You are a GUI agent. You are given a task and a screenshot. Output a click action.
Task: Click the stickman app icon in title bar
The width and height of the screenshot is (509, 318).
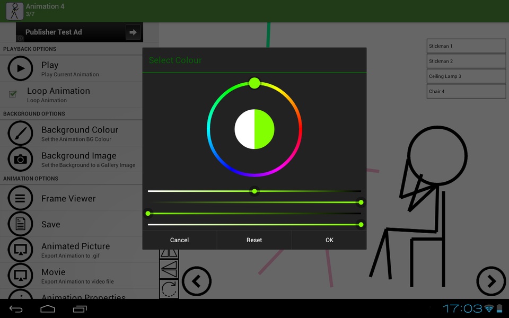(15, 11)
